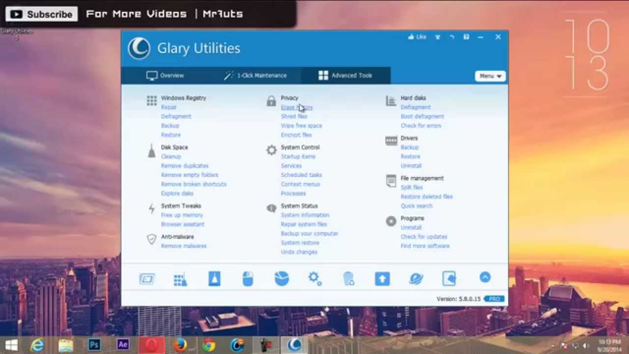Open Remove broken shortcuts link
This screenshot has width=629, height=354.
[x=194, y=184]
